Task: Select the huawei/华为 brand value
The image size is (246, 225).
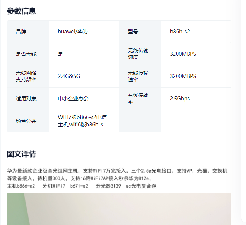Action: pos(73,32)
